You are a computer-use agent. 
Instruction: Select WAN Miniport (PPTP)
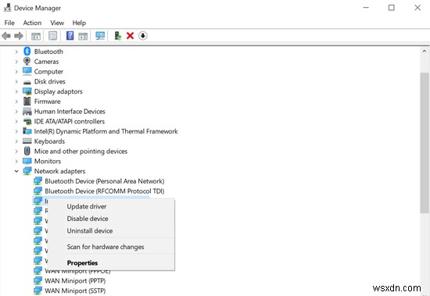pos(75,280)
